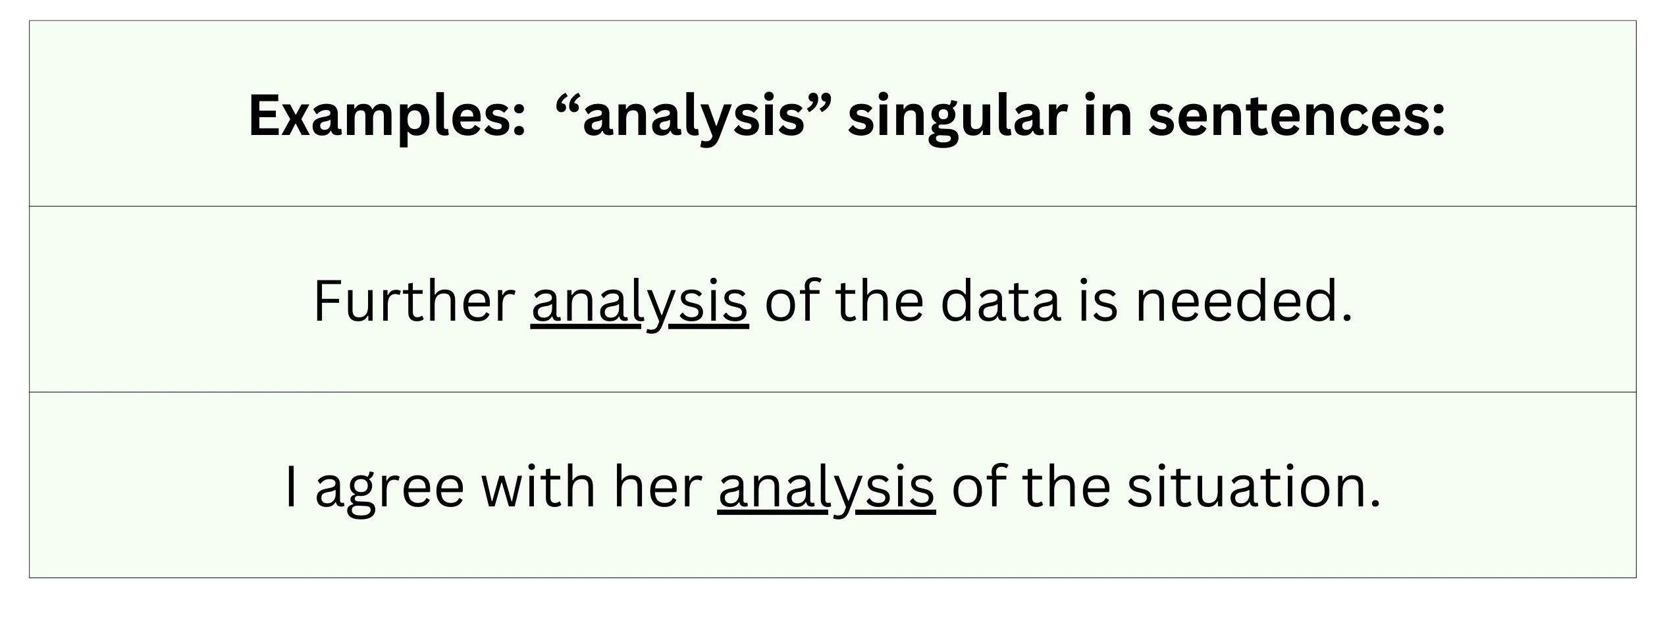Click the word "is" in the first sentence
The width and height of the screenshot is (1667, 617).
click(1098, 302)
